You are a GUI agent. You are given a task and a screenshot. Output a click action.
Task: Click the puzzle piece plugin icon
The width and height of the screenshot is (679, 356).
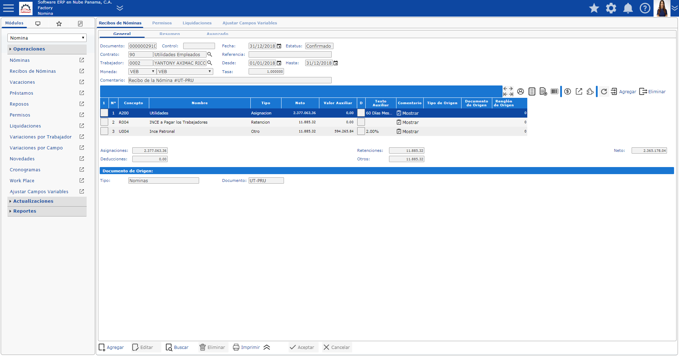[x=590, y=91]
